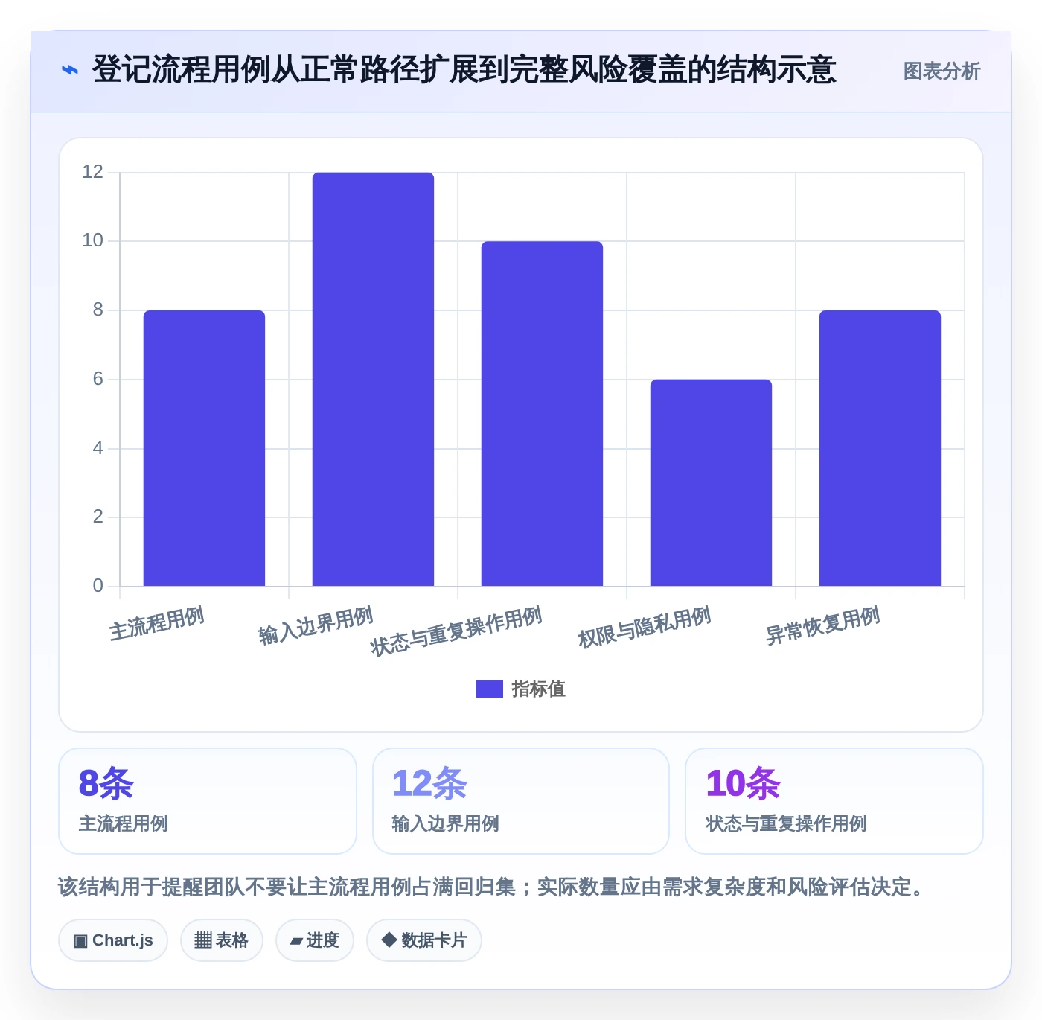This screenshot has width=1042, height=1020.
Task: Open the 12条 输入边界用例 data card
Action: tap(521, 801)
